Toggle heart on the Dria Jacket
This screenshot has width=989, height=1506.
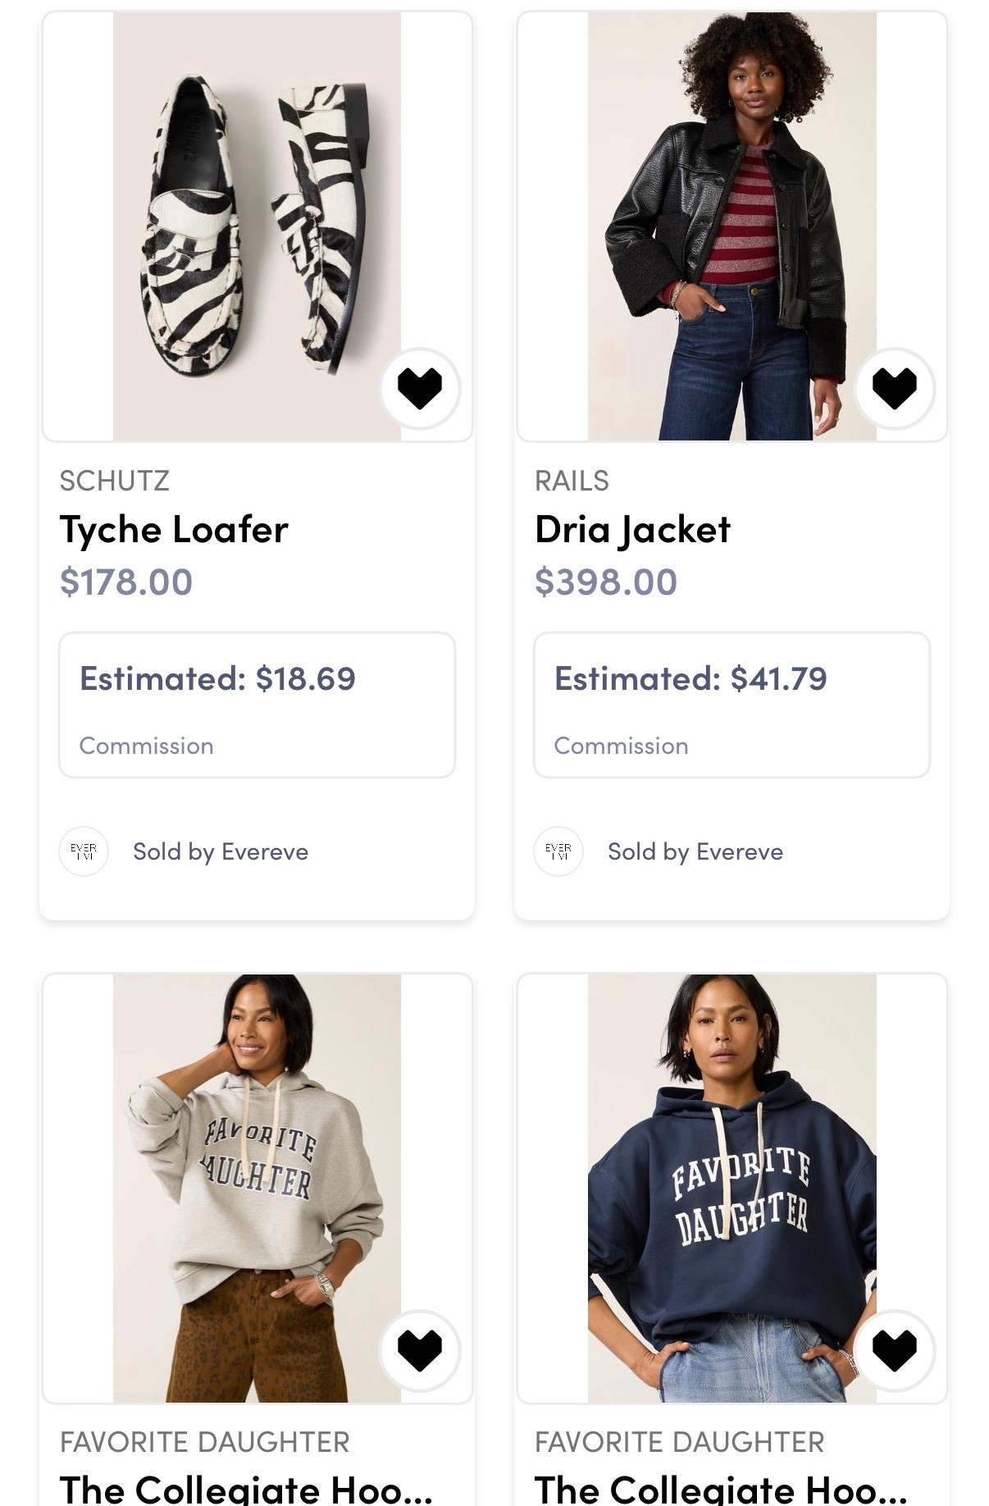pos(894,389)
